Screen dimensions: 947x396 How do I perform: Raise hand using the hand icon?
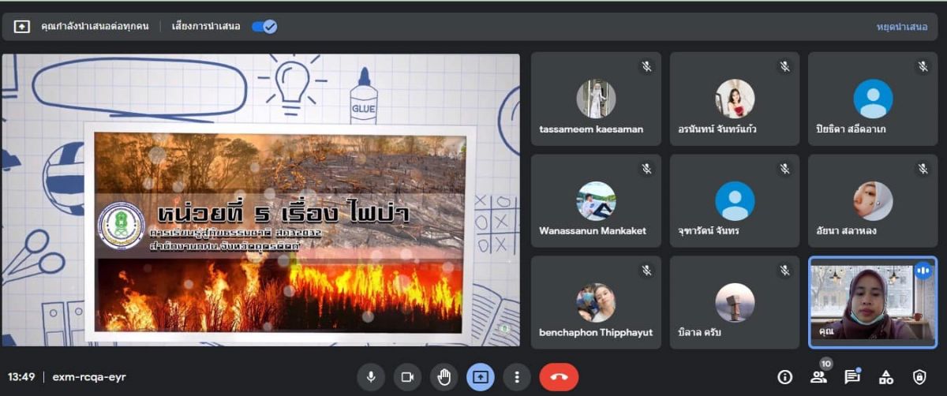(444, 377)
